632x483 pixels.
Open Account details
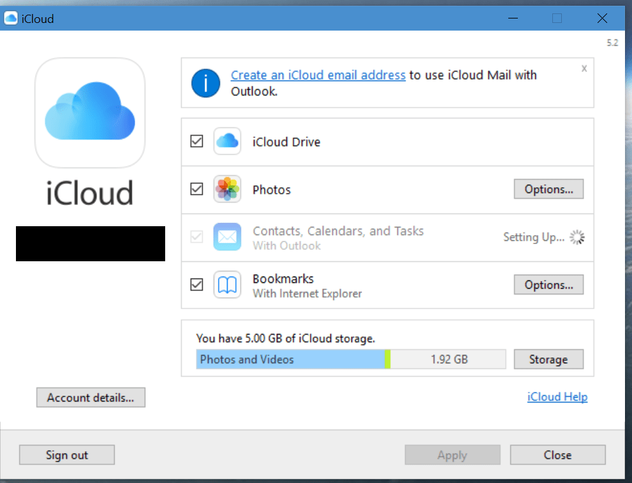91,398
